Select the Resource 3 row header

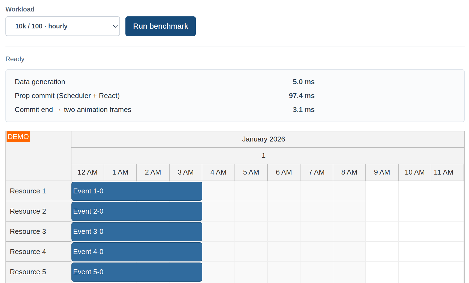click(x=38, y=231)
